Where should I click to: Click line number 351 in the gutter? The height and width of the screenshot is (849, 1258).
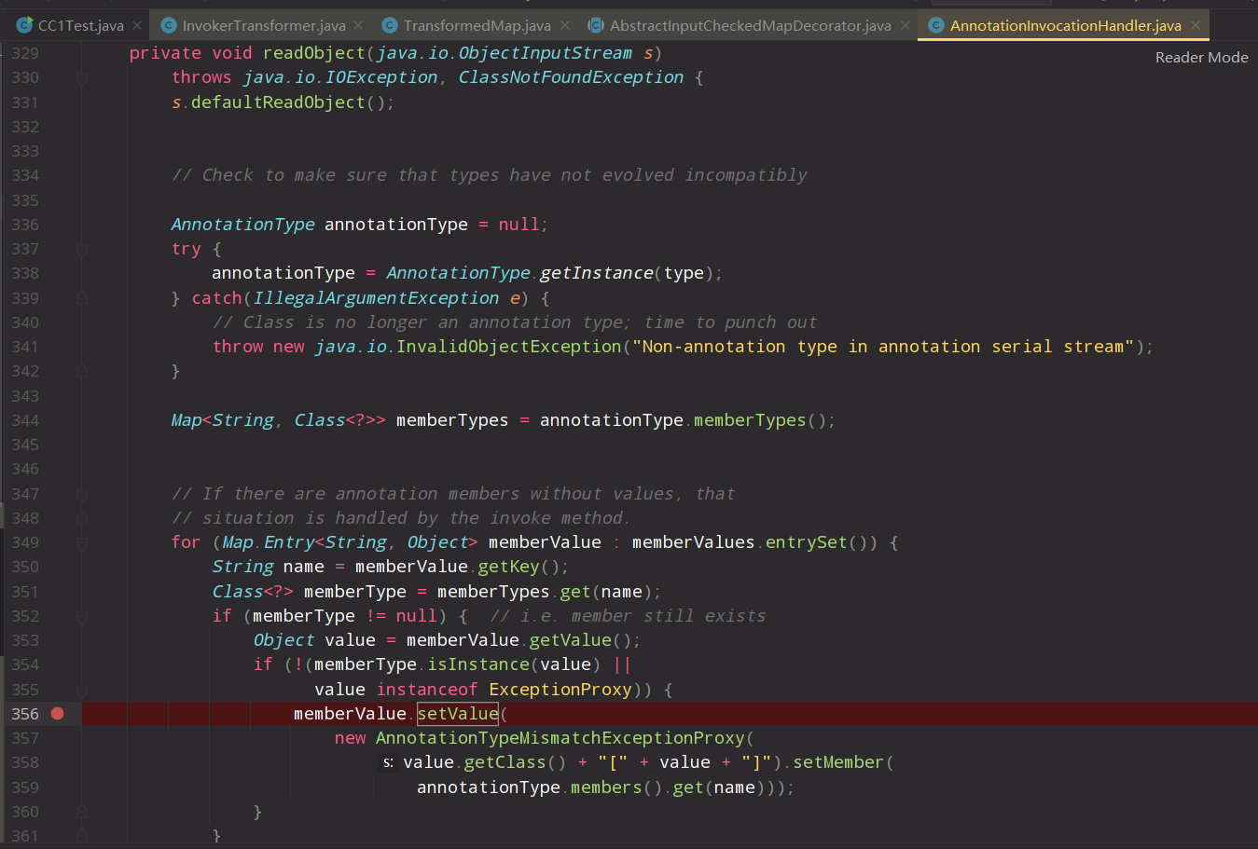(x=25, y=592)
